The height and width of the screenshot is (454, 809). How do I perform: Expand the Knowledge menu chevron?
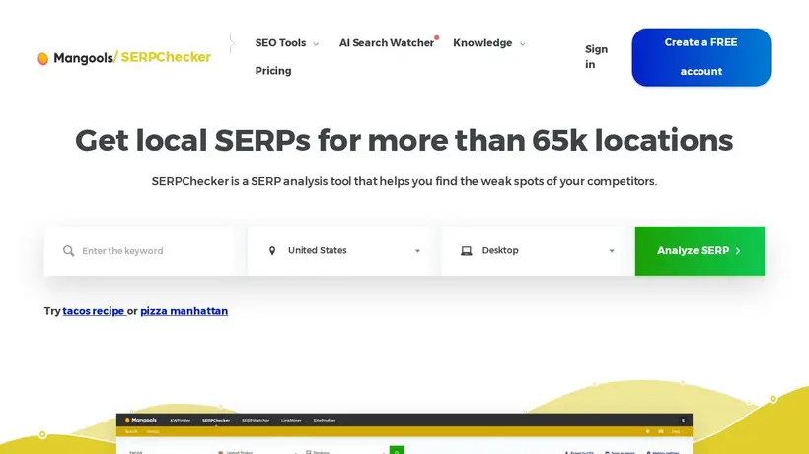pos(522,43)
